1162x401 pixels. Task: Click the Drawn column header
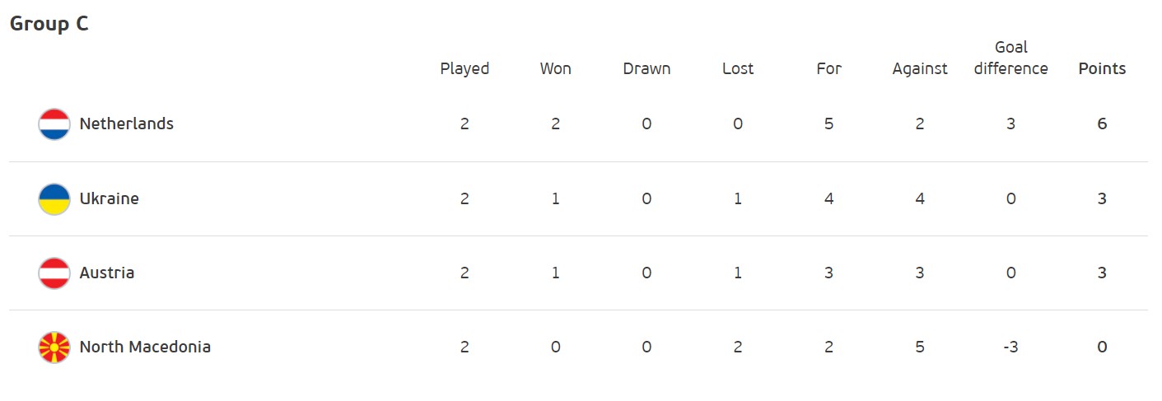click(646, 69)
